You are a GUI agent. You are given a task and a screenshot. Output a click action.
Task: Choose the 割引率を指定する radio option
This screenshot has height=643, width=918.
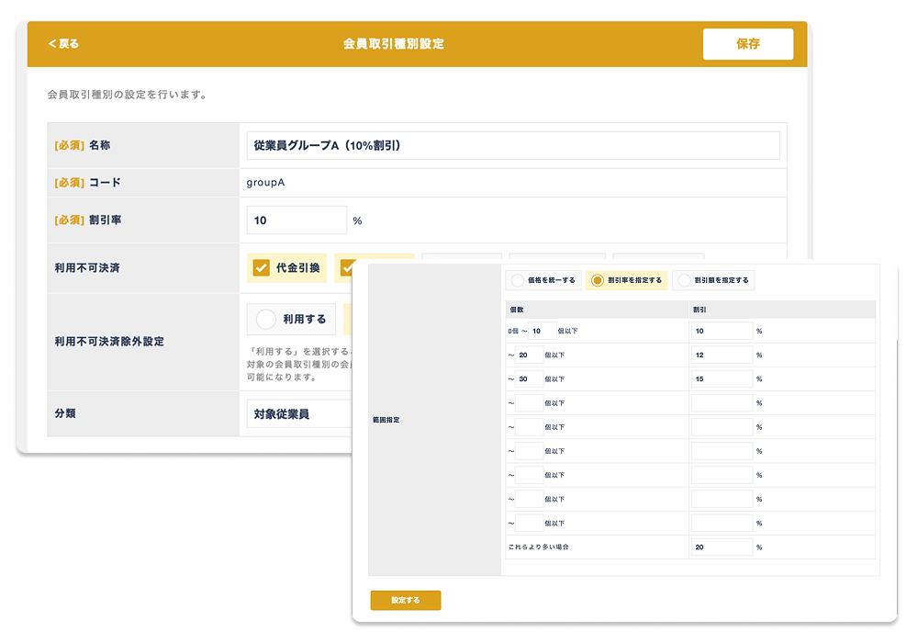[597, 280]
